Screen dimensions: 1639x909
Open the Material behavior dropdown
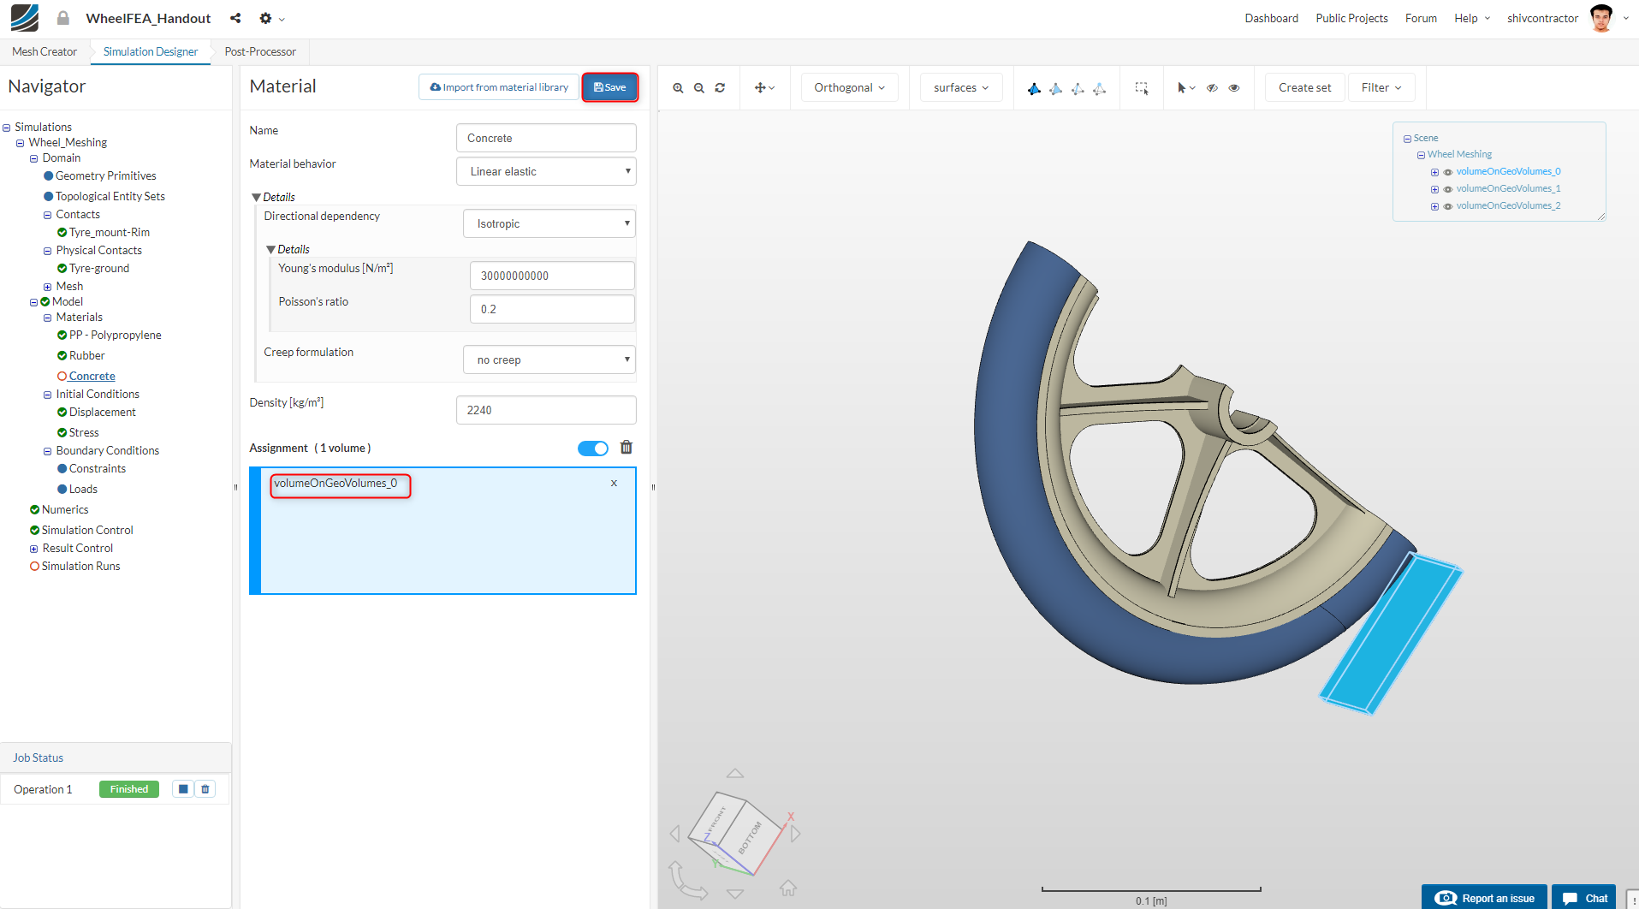(546, 171)
